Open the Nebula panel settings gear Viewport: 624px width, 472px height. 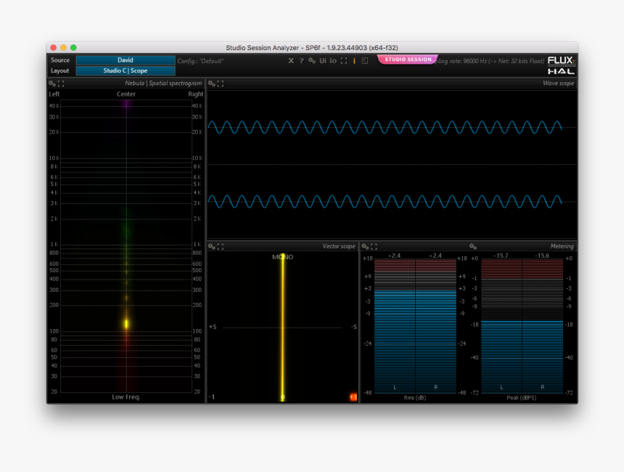coord(52,84)
